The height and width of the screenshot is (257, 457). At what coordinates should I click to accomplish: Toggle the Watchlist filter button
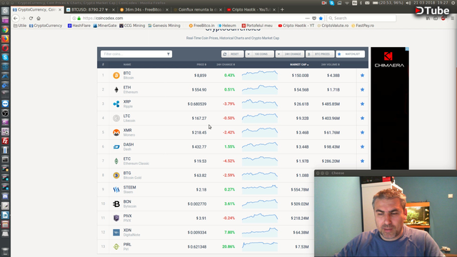point(350,54)
